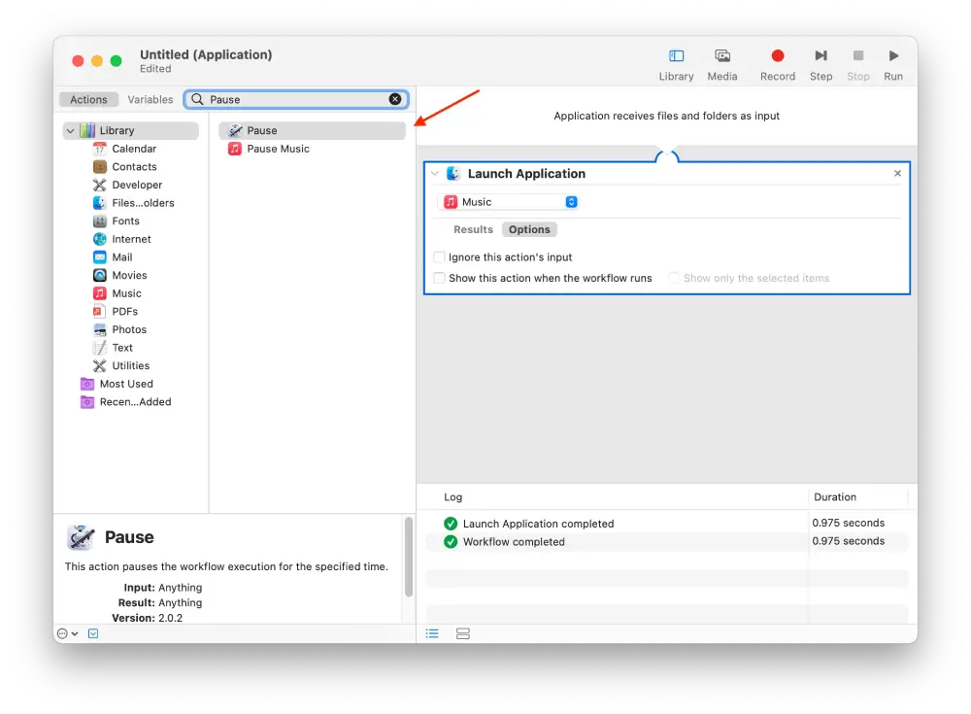Show the Options tab of the action
Image resolution: width=971 pixels, height=714 pixels.
[529, 229]
